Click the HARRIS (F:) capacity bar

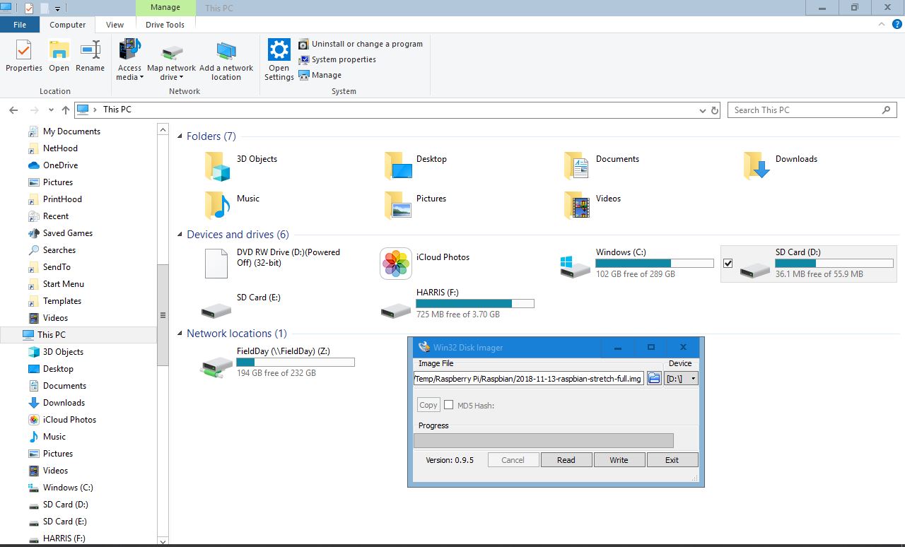tap(475, 303)
